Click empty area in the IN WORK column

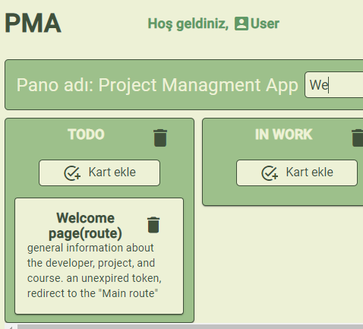pyautogui.click(x=283, y=195)
